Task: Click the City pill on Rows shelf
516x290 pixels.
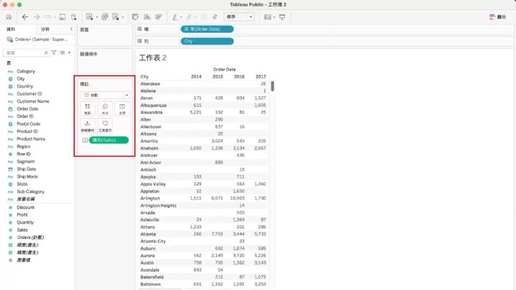Action: point(207,41)
